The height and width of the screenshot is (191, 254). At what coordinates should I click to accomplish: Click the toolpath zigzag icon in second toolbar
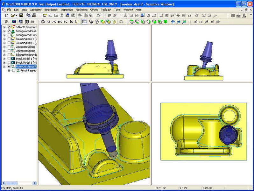point(6,22)
